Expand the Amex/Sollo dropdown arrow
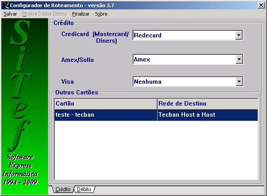The height and width of the screenshot is (196, 267). click(239, 59)
